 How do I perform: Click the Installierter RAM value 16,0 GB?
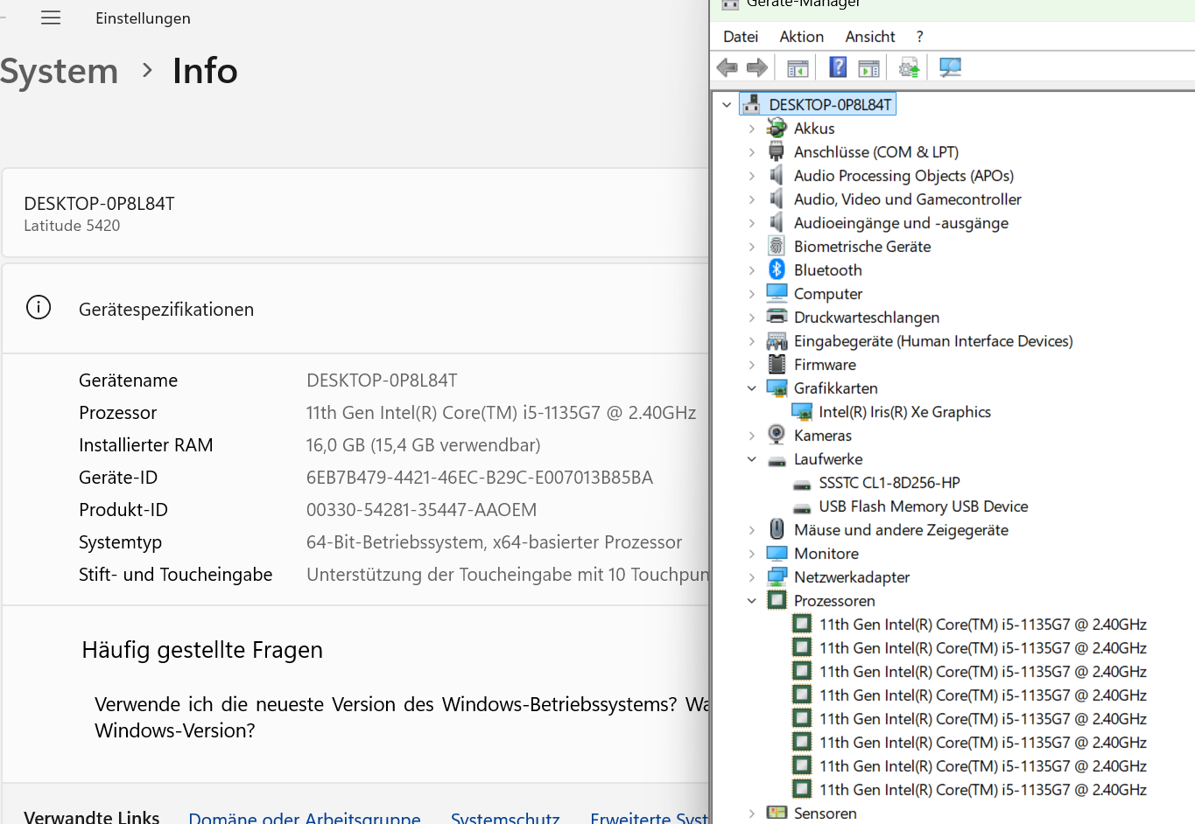pyautogui.click(x=424, y=445)
